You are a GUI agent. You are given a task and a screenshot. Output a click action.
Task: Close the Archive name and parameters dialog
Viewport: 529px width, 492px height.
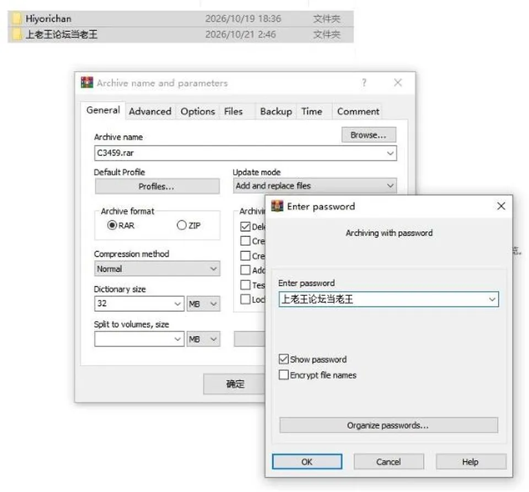pyautogui.click(x=398, y=83)
